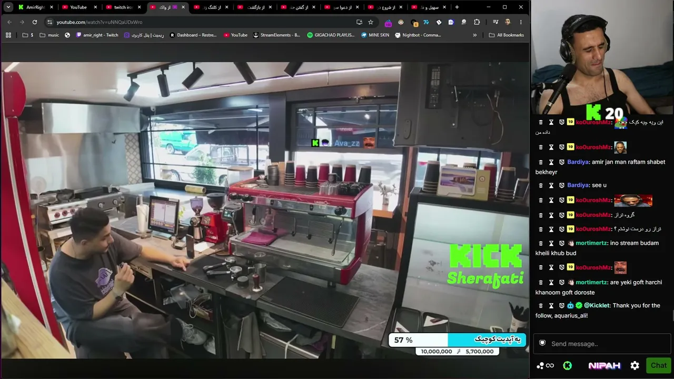Screen dimensions: 674x379
Task: Click forward navigation arrow
Action: [22, 22]
